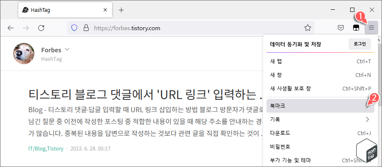Click the 2022. 6. 28. 00:17 post date

pos(90,148)
